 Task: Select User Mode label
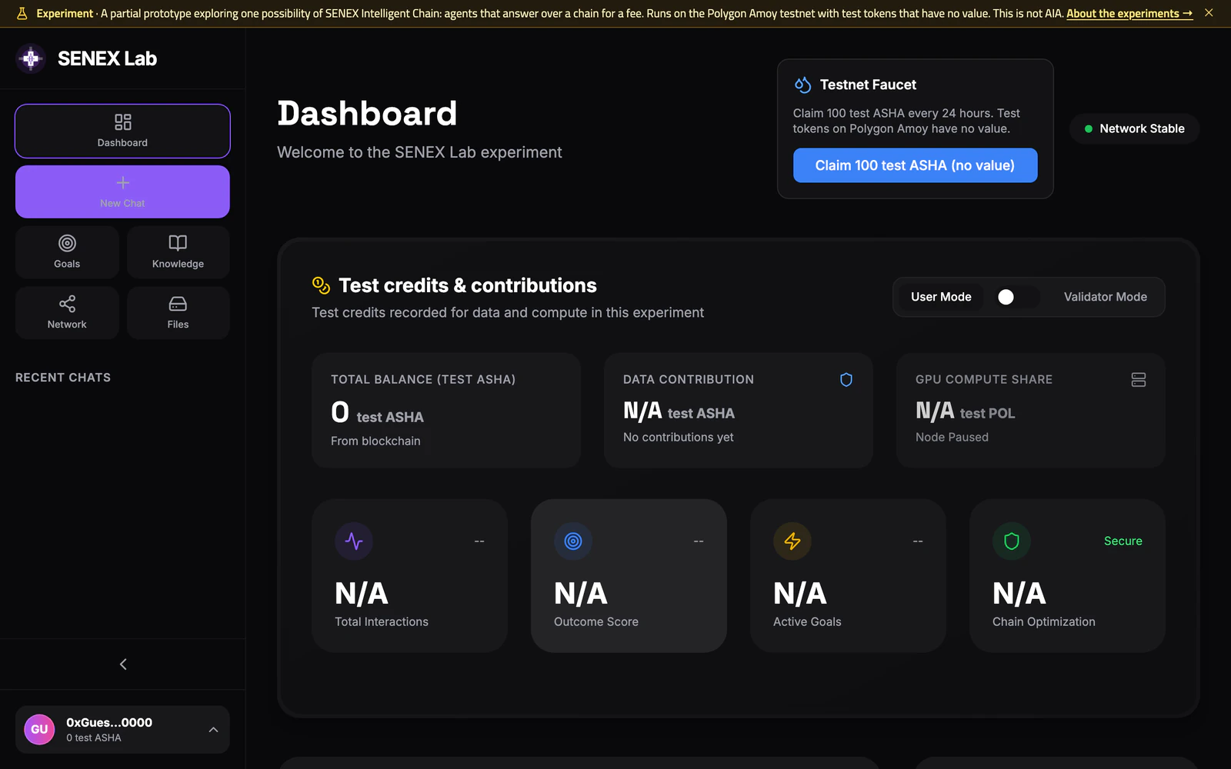coord(941,297)
